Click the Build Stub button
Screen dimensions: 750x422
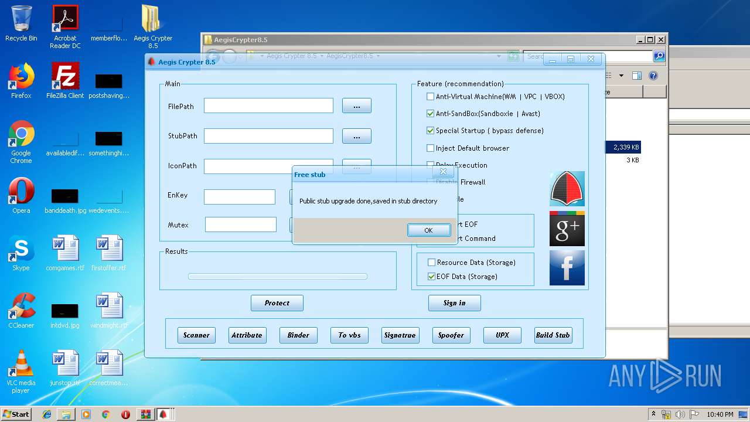(553, 335)
